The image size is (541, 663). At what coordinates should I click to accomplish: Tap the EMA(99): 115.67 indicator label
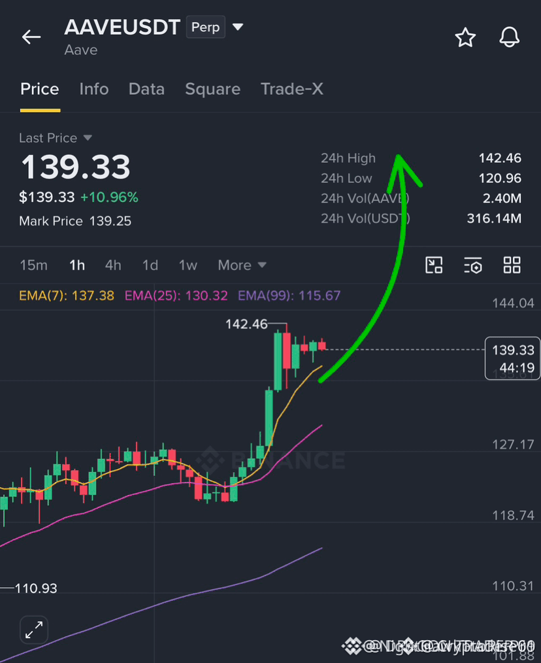[x=289, y=295]
